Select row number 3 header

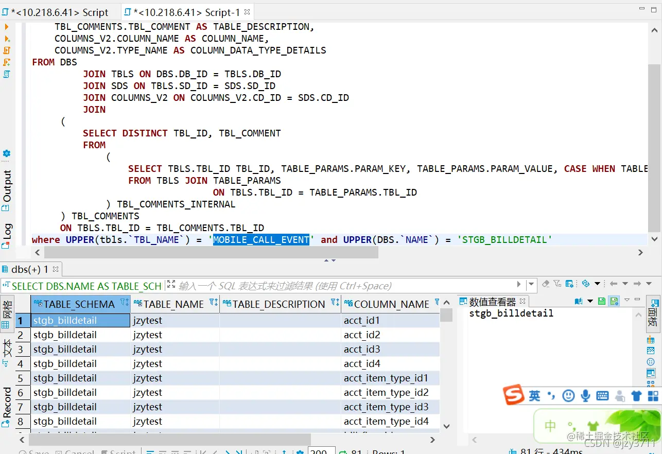pos(23,349)
